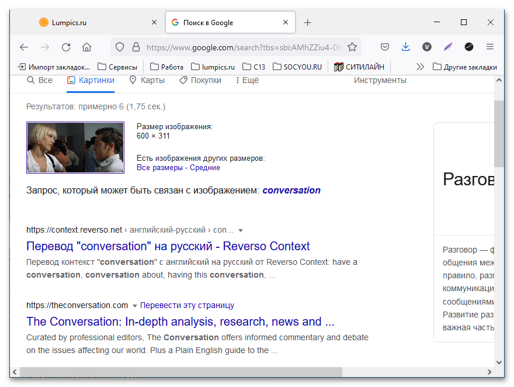Click the tracking protection shield icon

120,47
